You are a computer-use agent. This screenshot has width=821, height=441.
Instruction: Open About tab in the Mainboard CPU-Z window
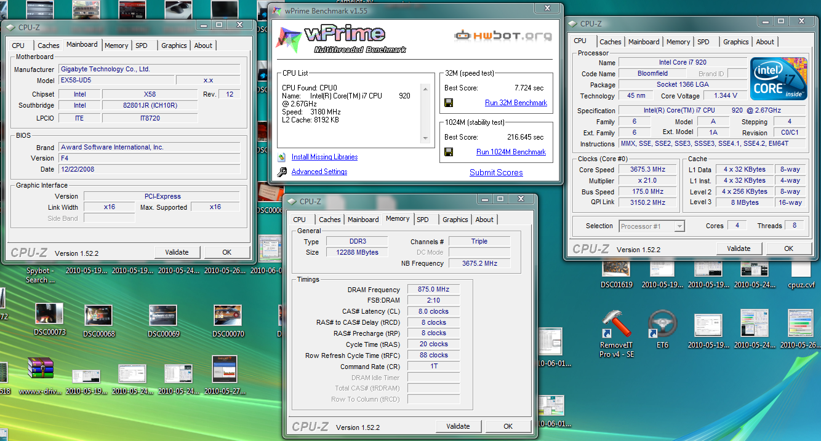pyautogui.click(x=203, y=46)
